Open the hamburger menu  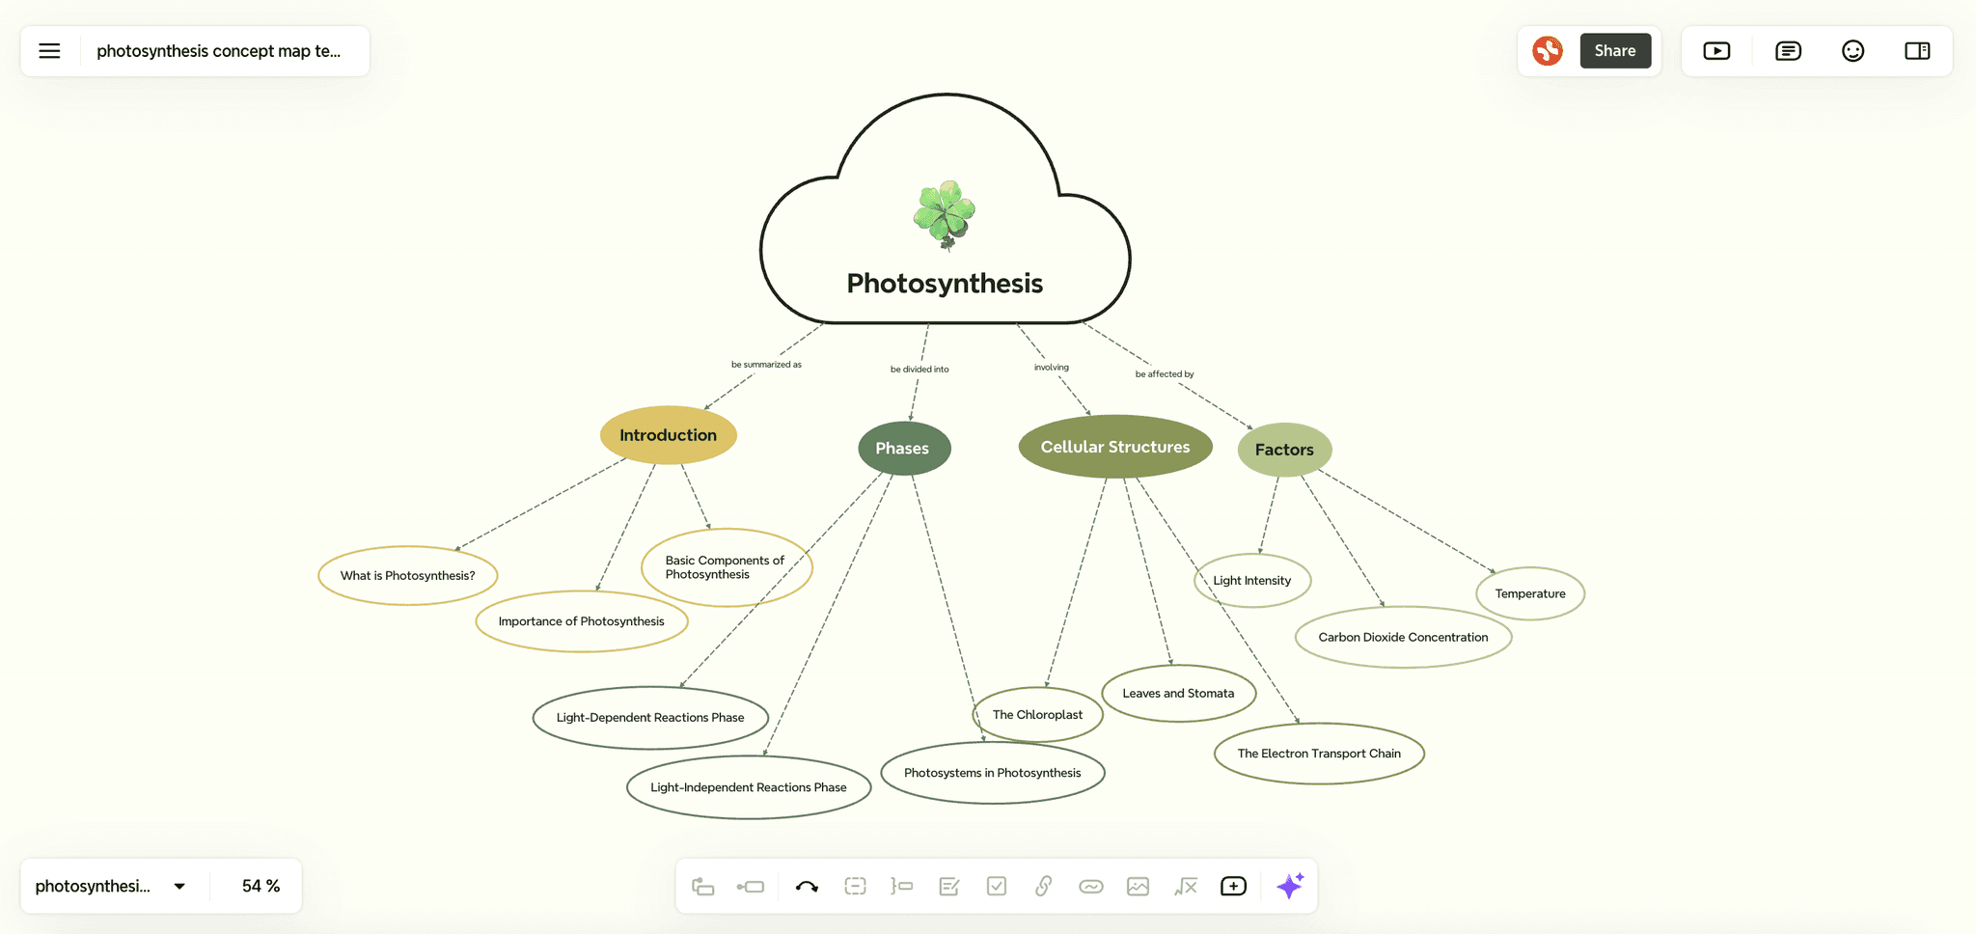click(49, 50)
